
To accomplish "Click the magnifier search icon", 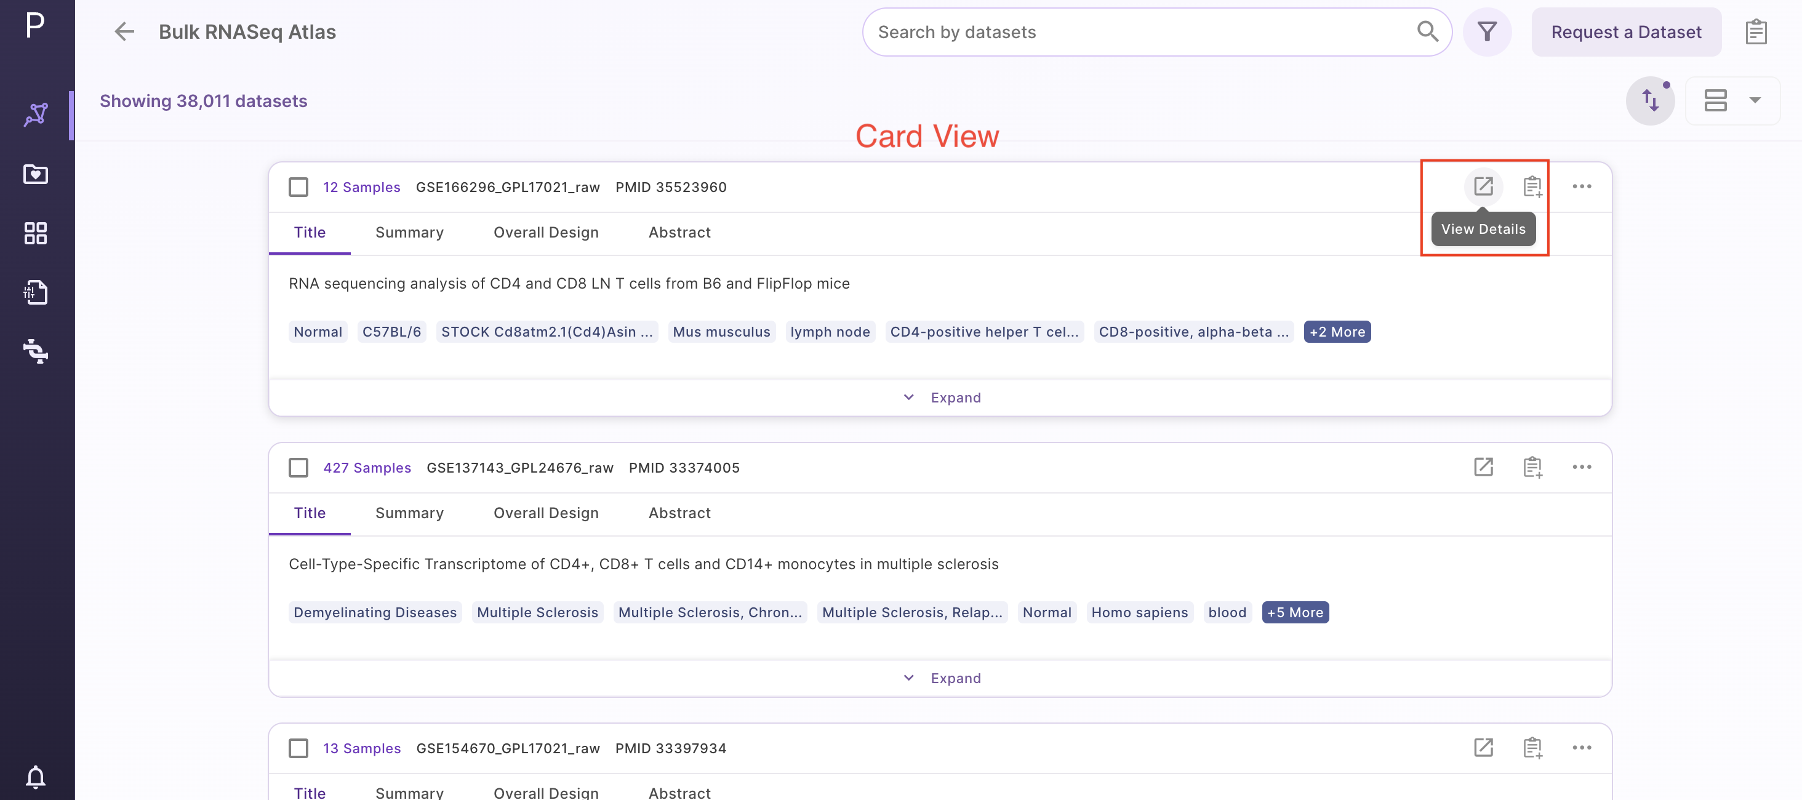I will [1427, 31].
